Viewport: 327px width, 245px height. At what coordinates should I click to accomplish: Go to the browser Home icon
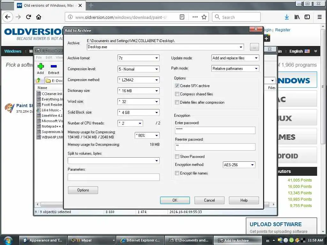39,17
